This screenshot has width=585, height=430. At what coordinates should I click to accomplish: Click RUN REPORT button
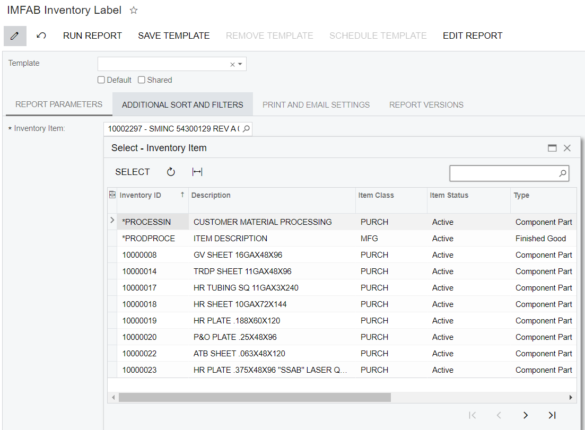92,36
